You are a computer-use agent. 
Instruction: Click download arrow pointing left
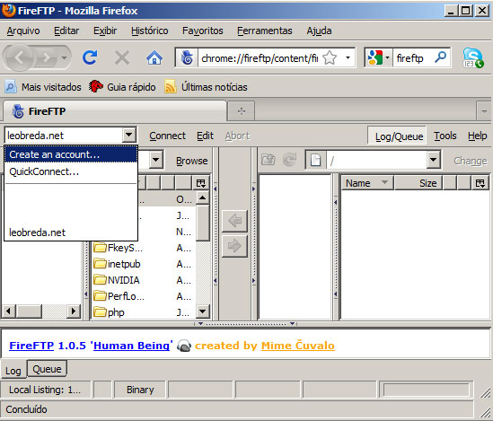click(x=234, y=221)
